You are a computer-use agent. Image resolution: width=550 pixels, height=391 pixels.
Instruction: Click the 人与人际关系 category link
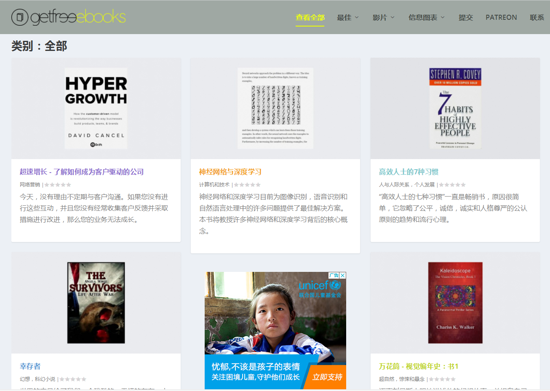(394, 185)
